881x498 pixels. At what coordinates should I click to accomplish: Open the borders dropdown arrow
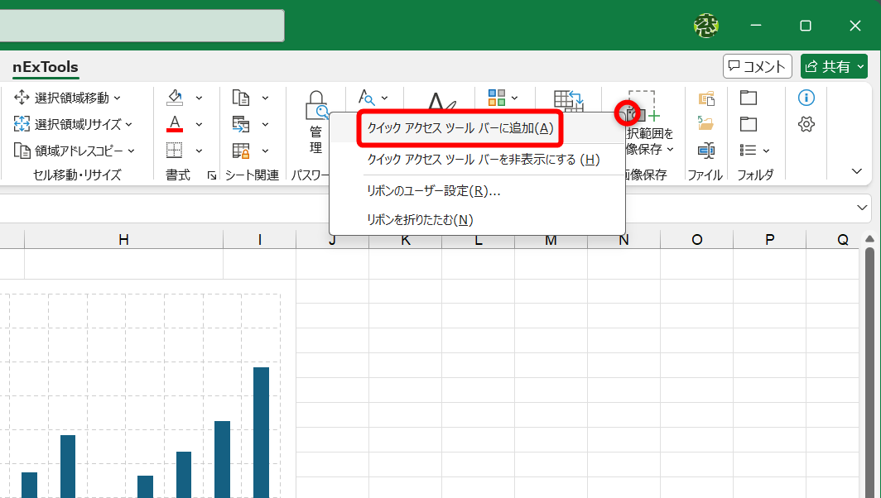(199, 151)
